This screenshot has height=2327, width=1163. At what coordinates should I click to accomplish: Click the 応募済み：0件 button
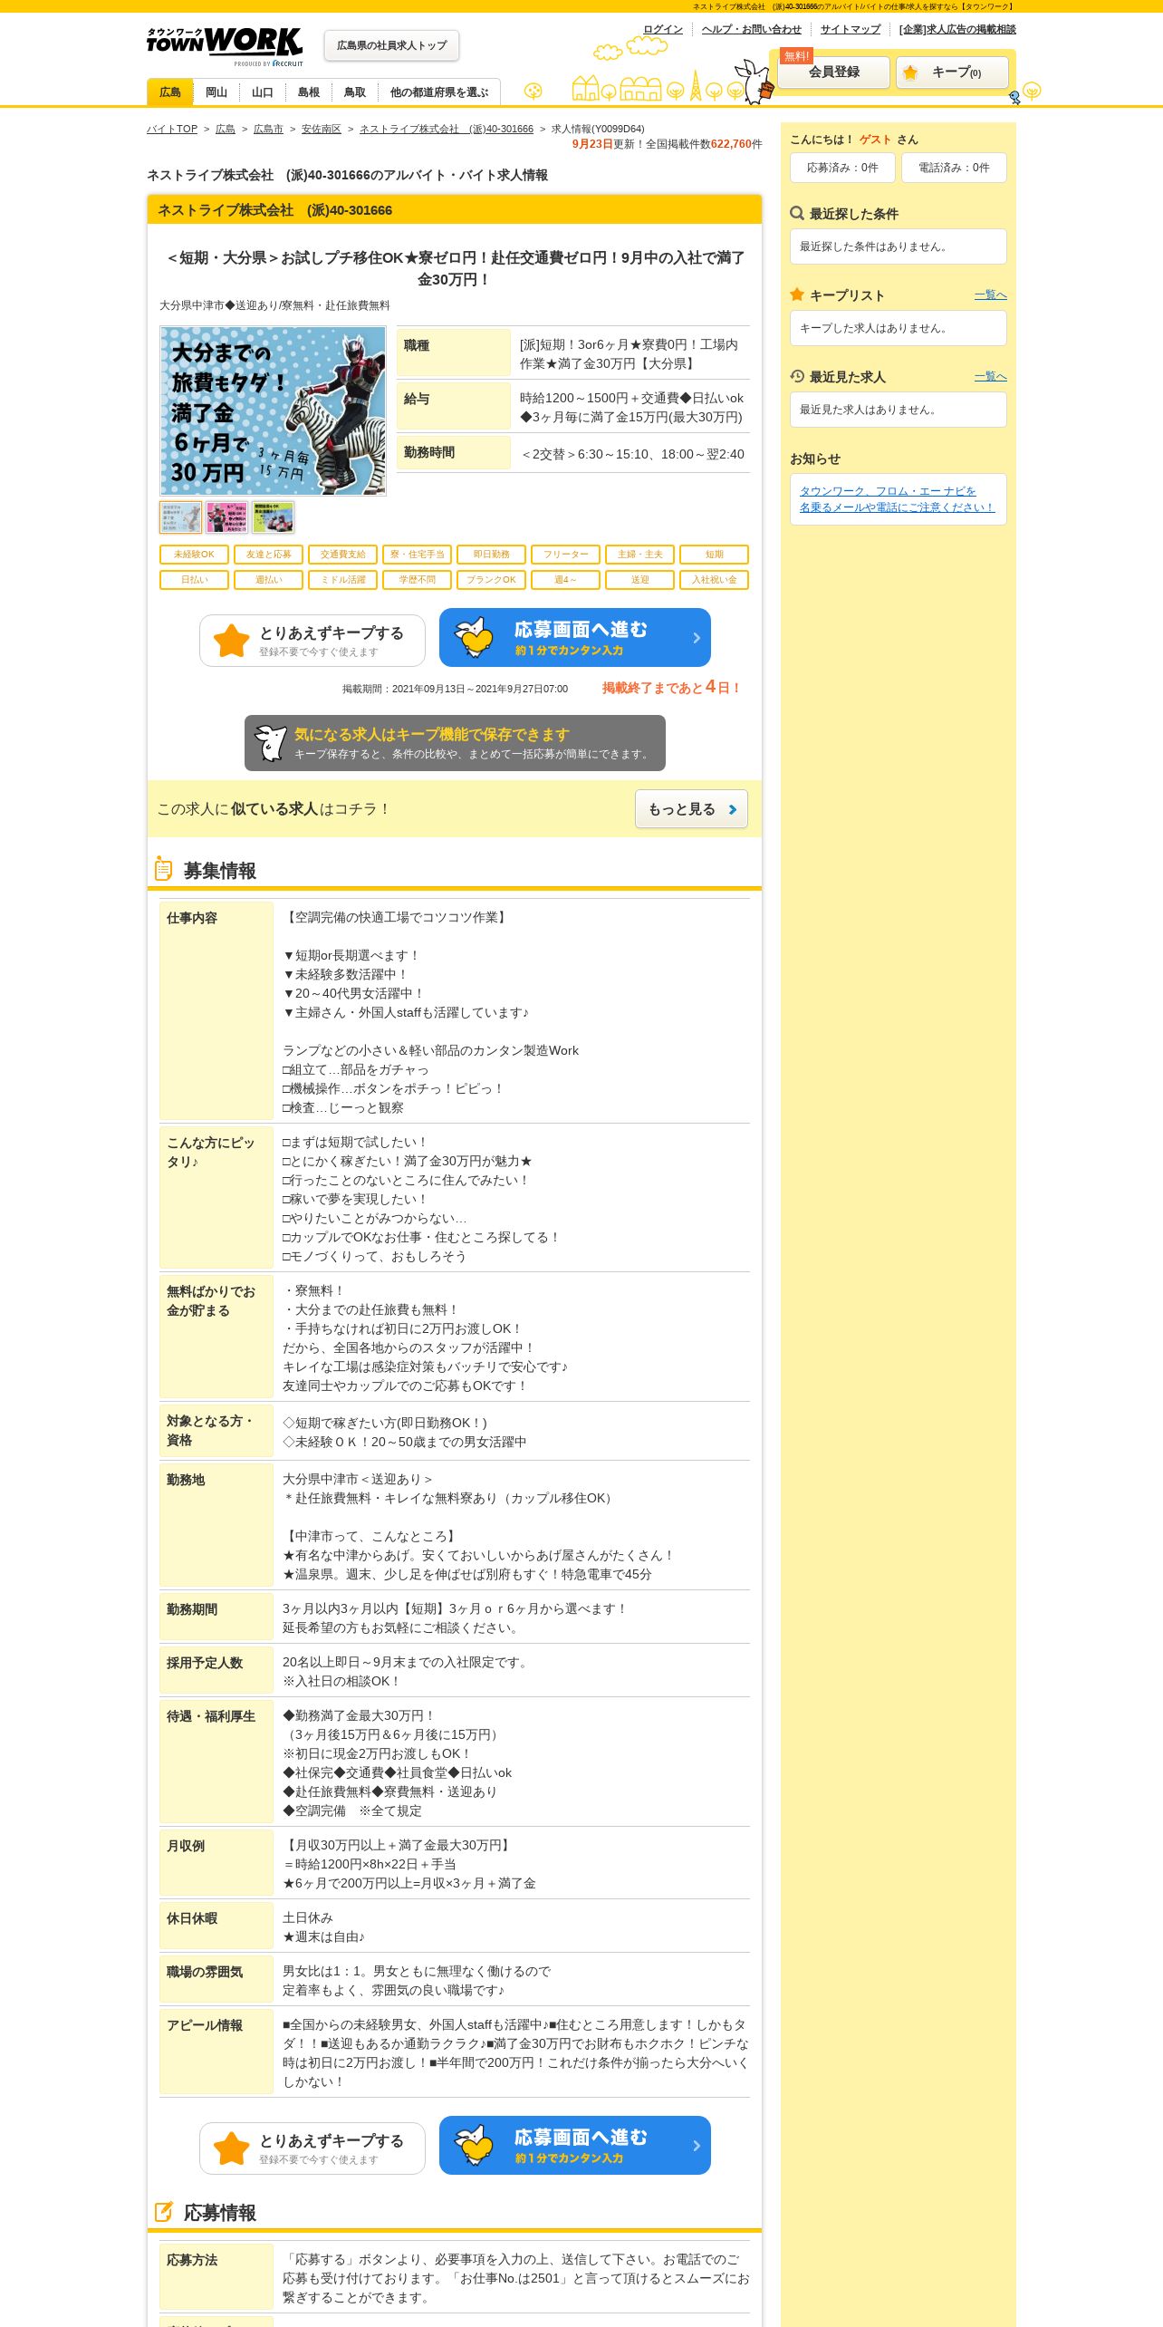click(842, 168)
